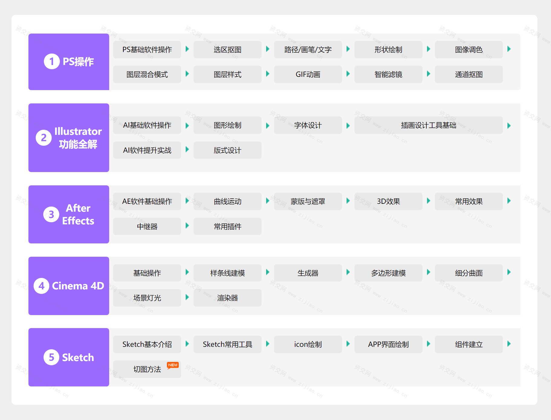Open the 版式设计 topic

[227, 150]
